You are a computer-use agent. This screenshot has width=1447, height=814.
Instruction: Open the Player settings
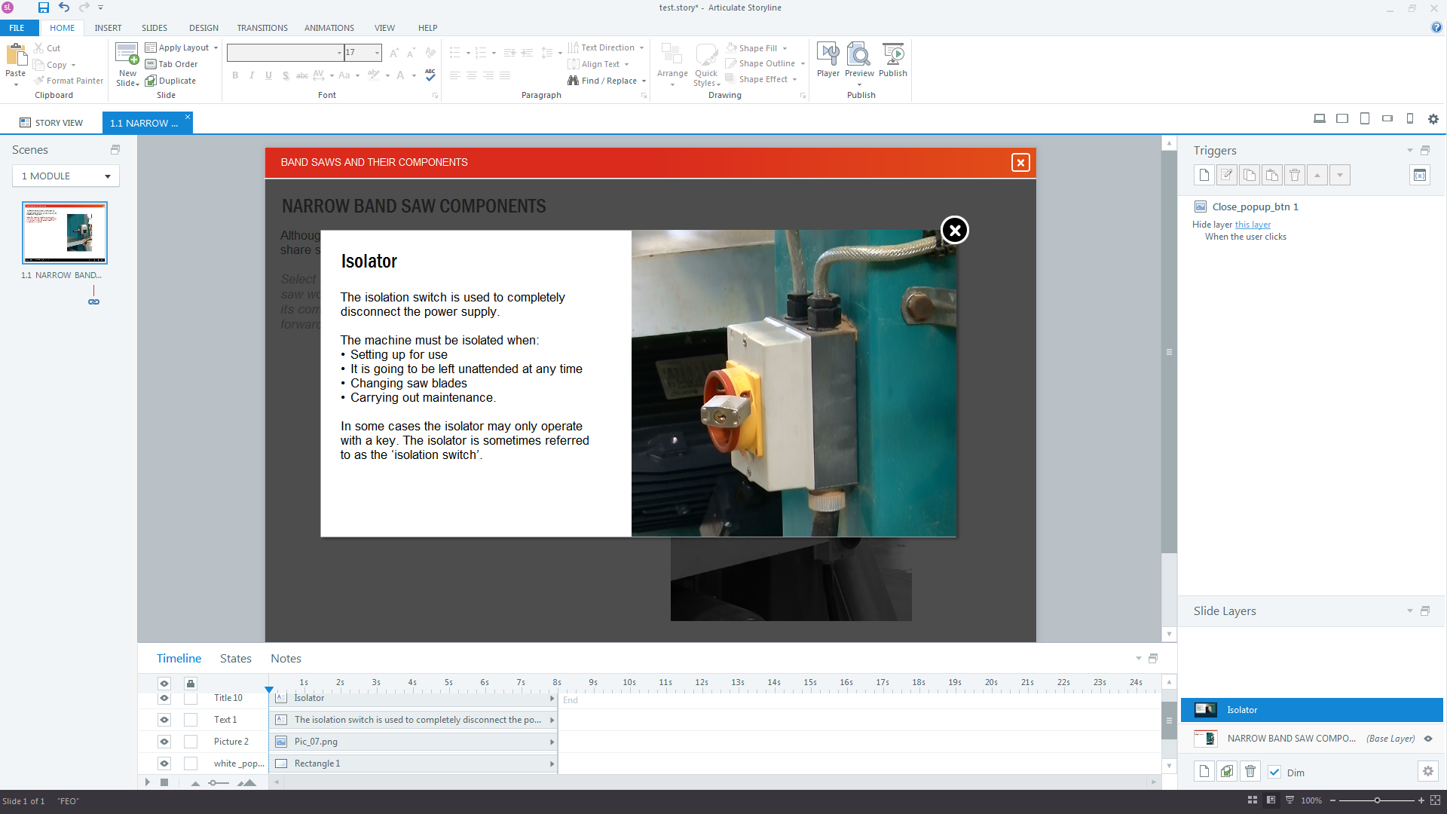point(828,60)
